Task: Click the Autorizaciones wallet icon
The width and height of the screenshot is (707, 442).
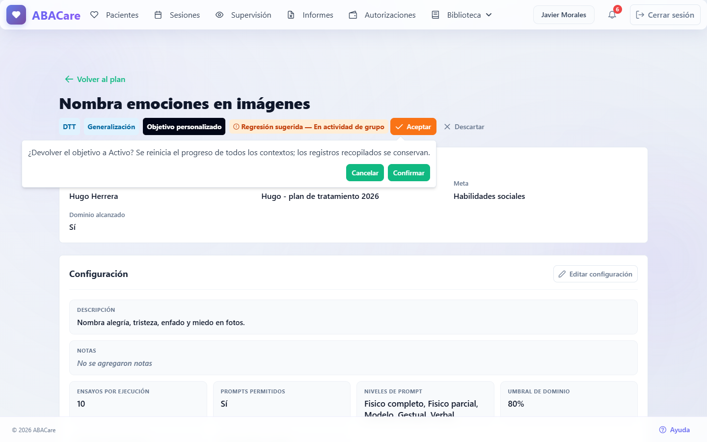Action: tap(353, 15)
